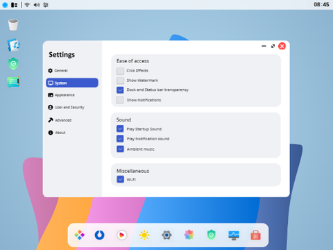Click the blue circle start icon

5,5
